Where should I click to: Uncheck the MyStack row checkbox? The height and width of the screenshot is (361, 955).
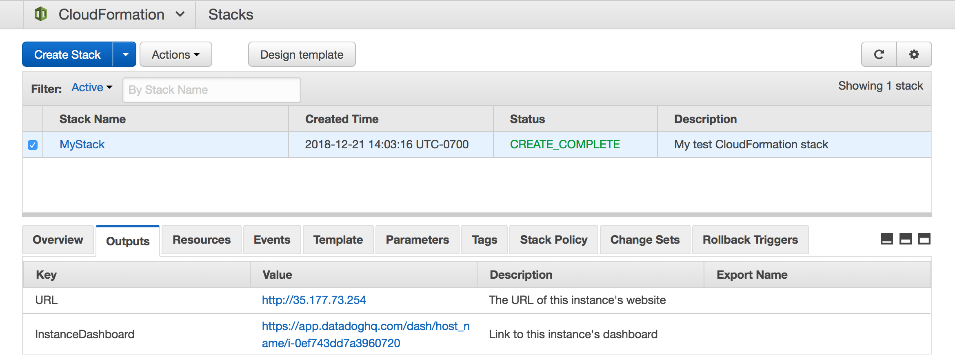click(33, 145)
